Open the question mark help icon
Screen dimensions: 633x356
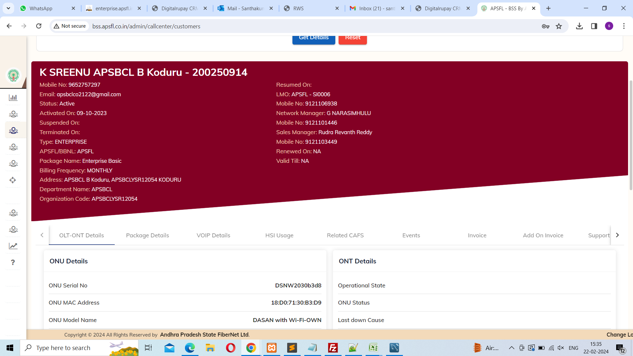pyautogui.click(x=13, y=262)
